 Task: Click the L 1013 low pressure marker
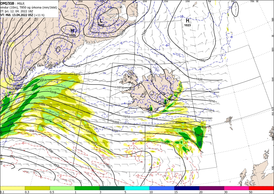tap(101, 22)
